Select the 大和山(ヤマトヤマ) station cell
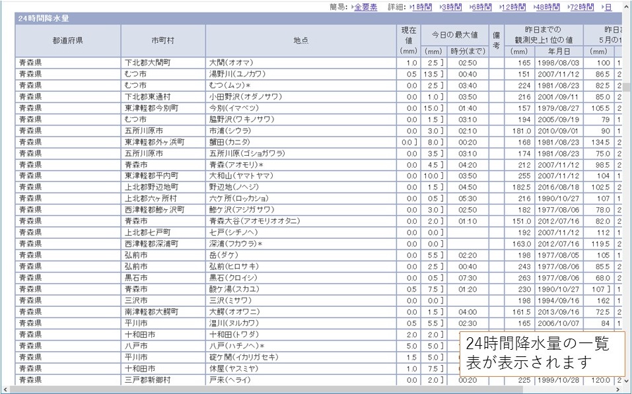The height and width of the screenshot is (394, 632). pos(300,176)
